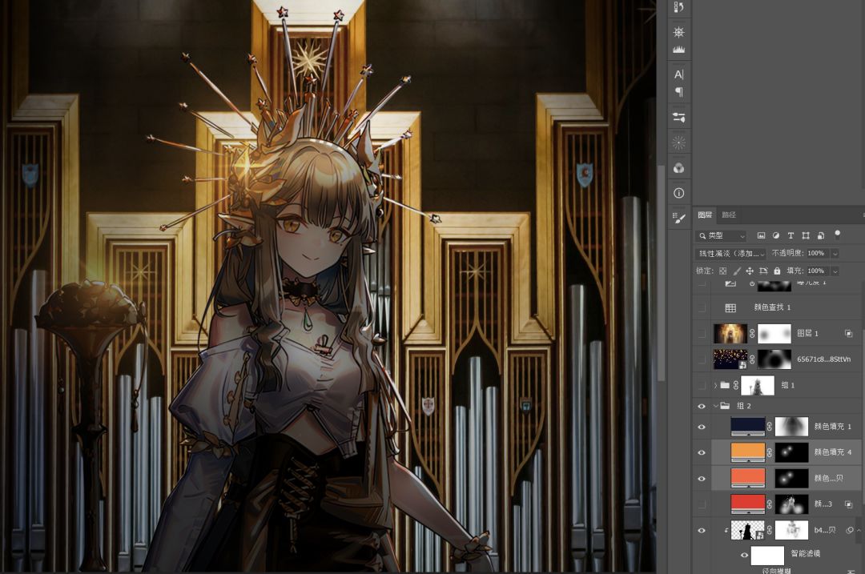Show the 颜色查找 1 layer
Screen dimensions: 865x574
702,307
